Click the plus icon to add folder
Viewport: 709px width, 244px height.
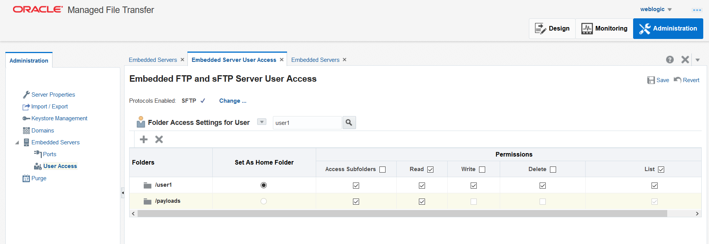[x=144, y=139]
